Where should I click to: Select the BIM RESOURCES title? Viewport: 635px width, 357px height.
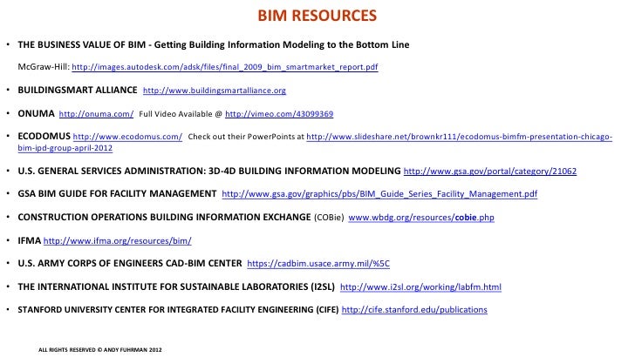(317, 16)
